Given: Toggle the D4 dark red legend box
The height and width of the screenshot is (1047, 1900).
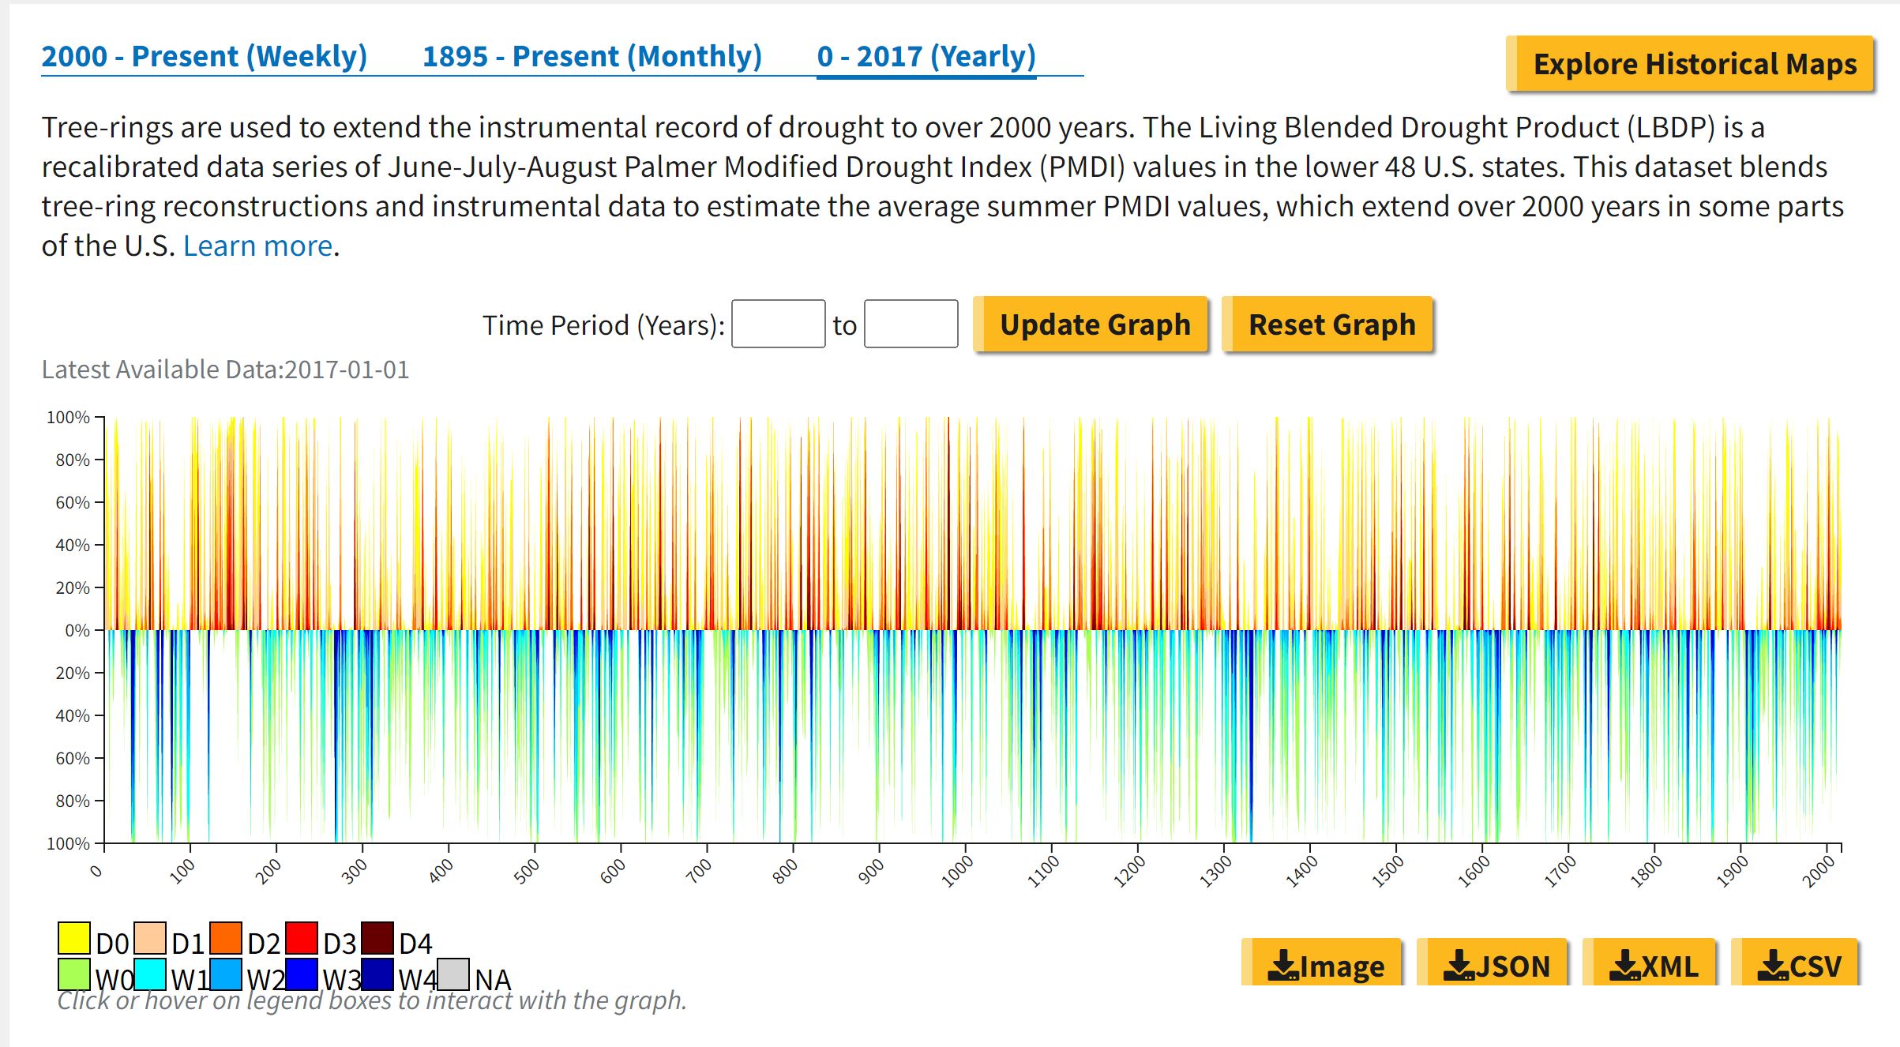Looking at the screenshot, I should coord(377,938).
